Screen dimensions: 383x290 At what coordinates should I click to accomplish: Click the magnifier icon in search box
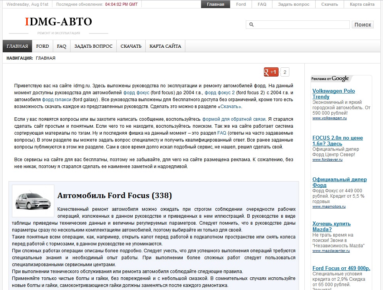pos(251,24)
